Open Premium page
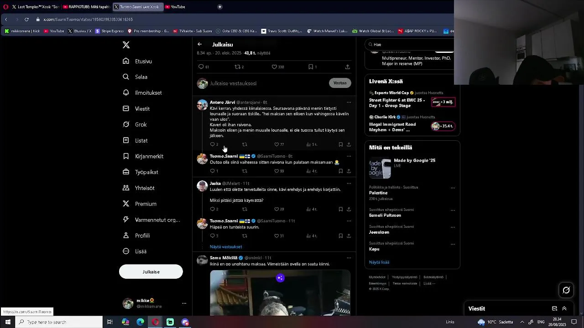 point(140,204)
